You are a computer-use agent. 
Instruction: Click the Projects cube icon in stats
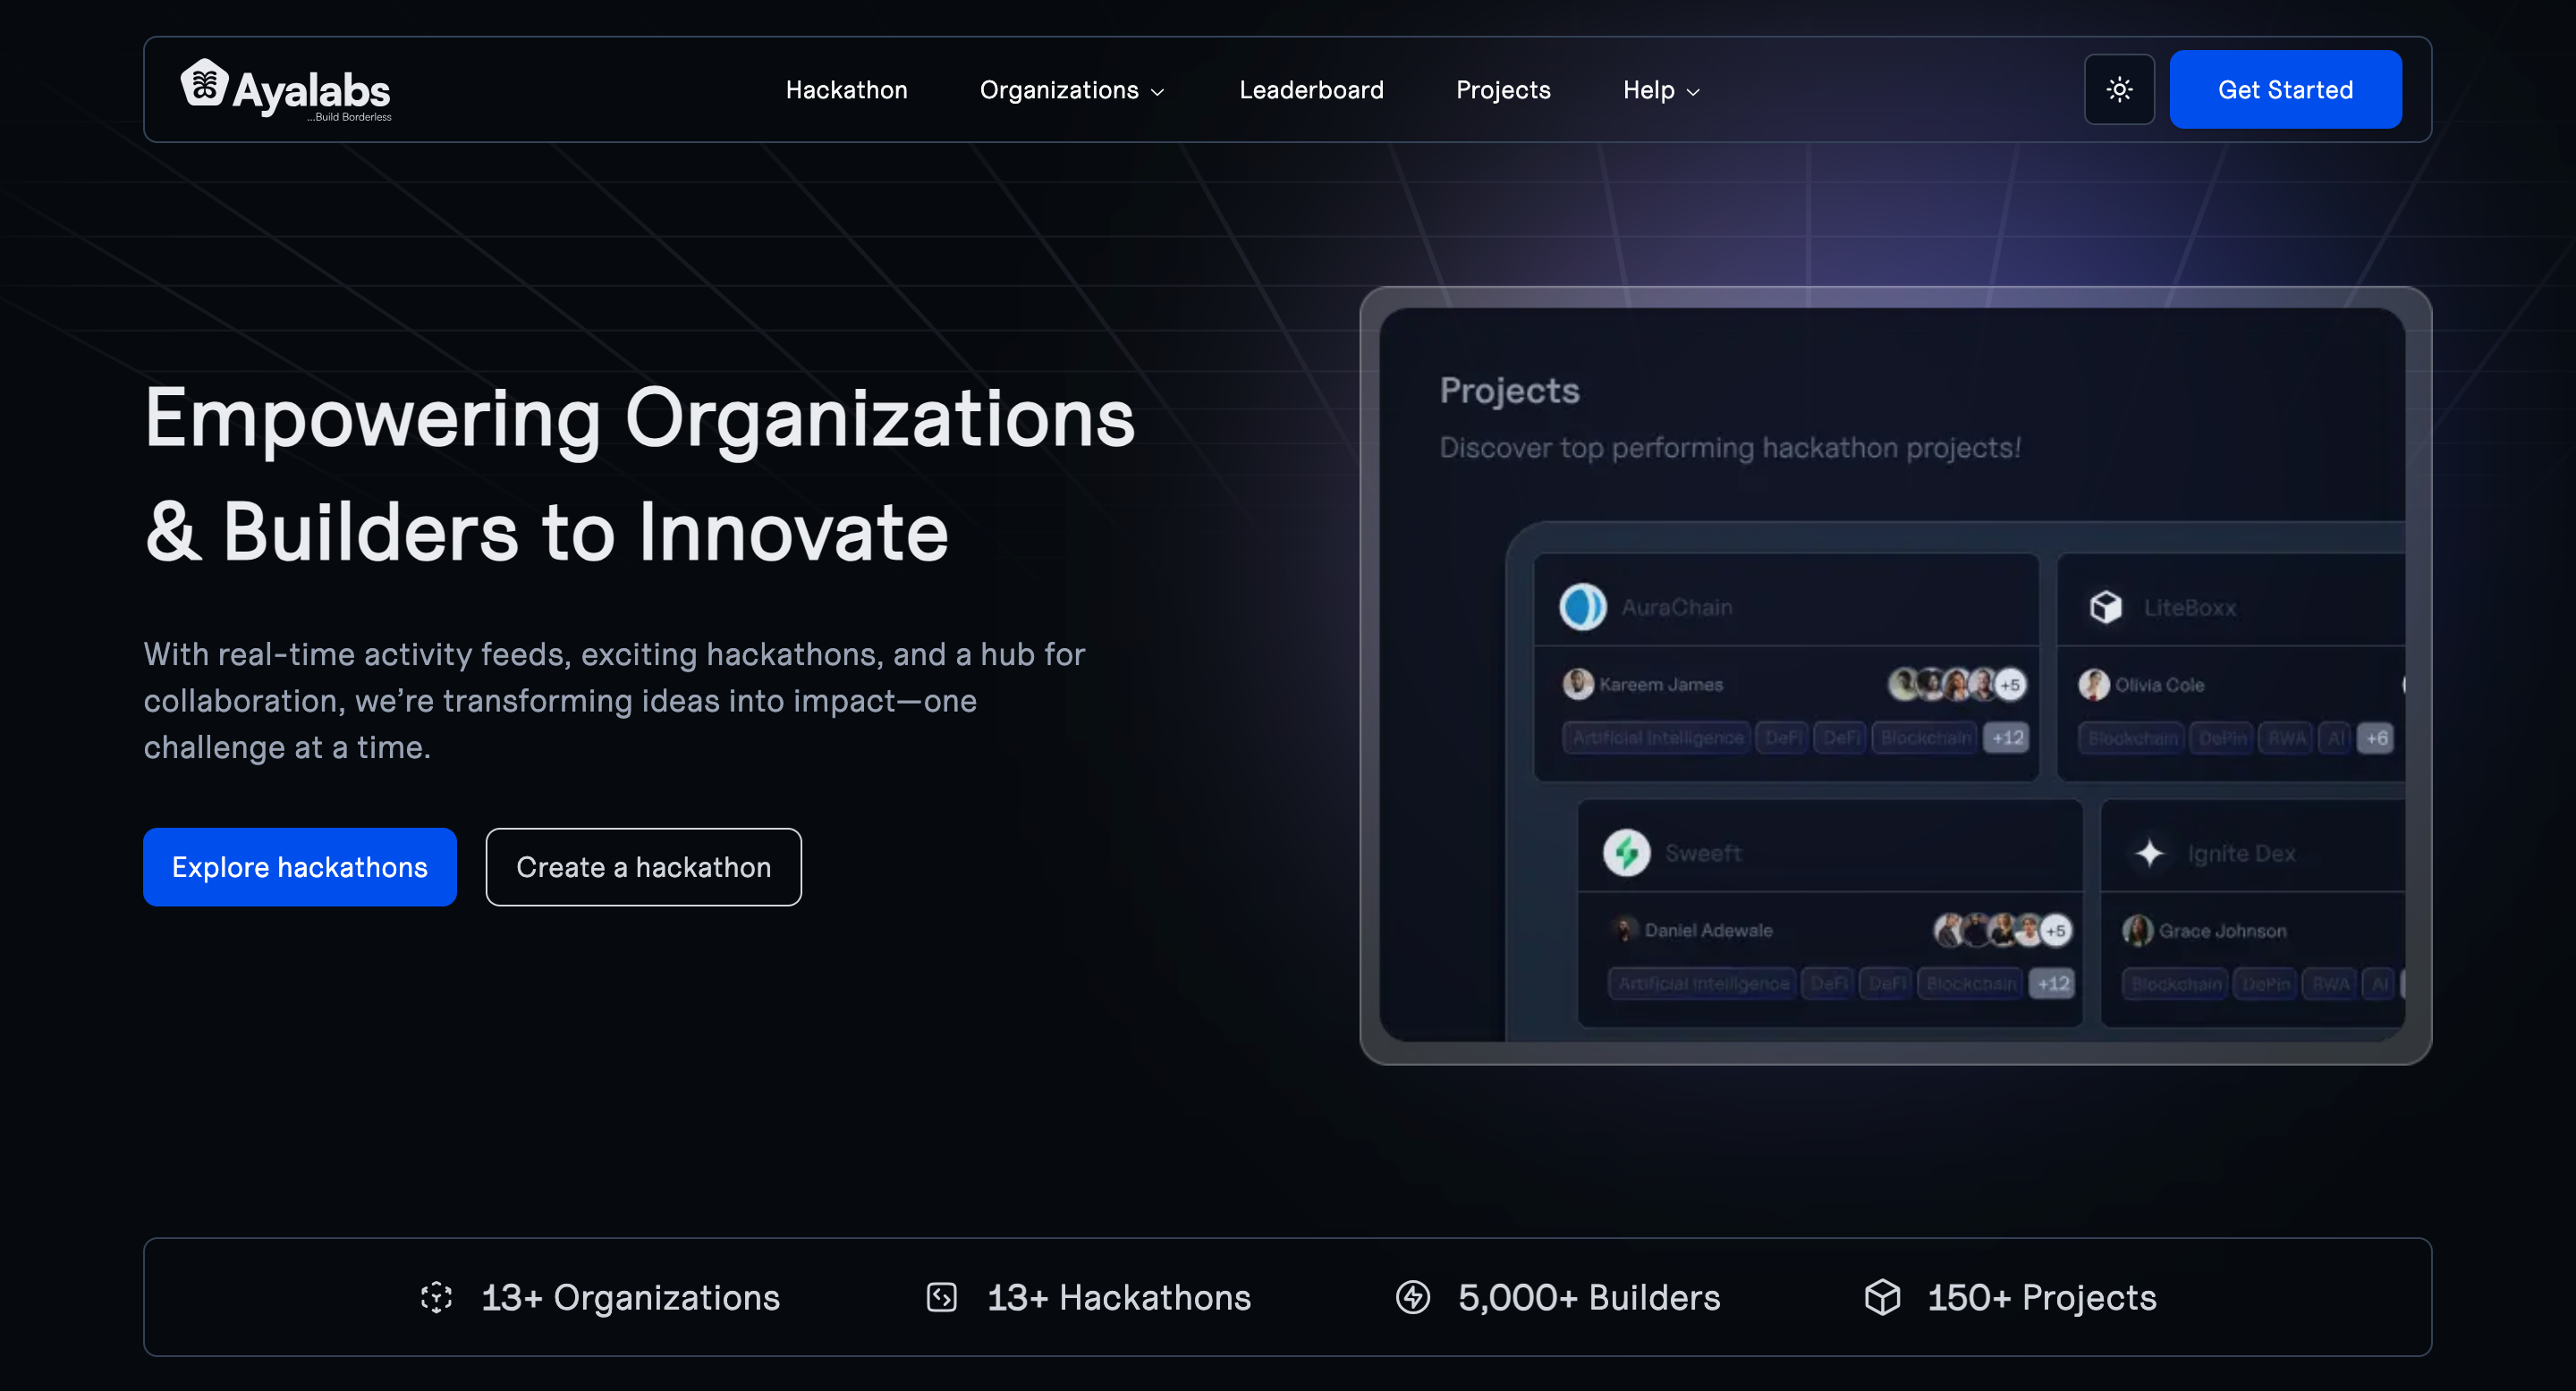click(x=1882, y=1297)
